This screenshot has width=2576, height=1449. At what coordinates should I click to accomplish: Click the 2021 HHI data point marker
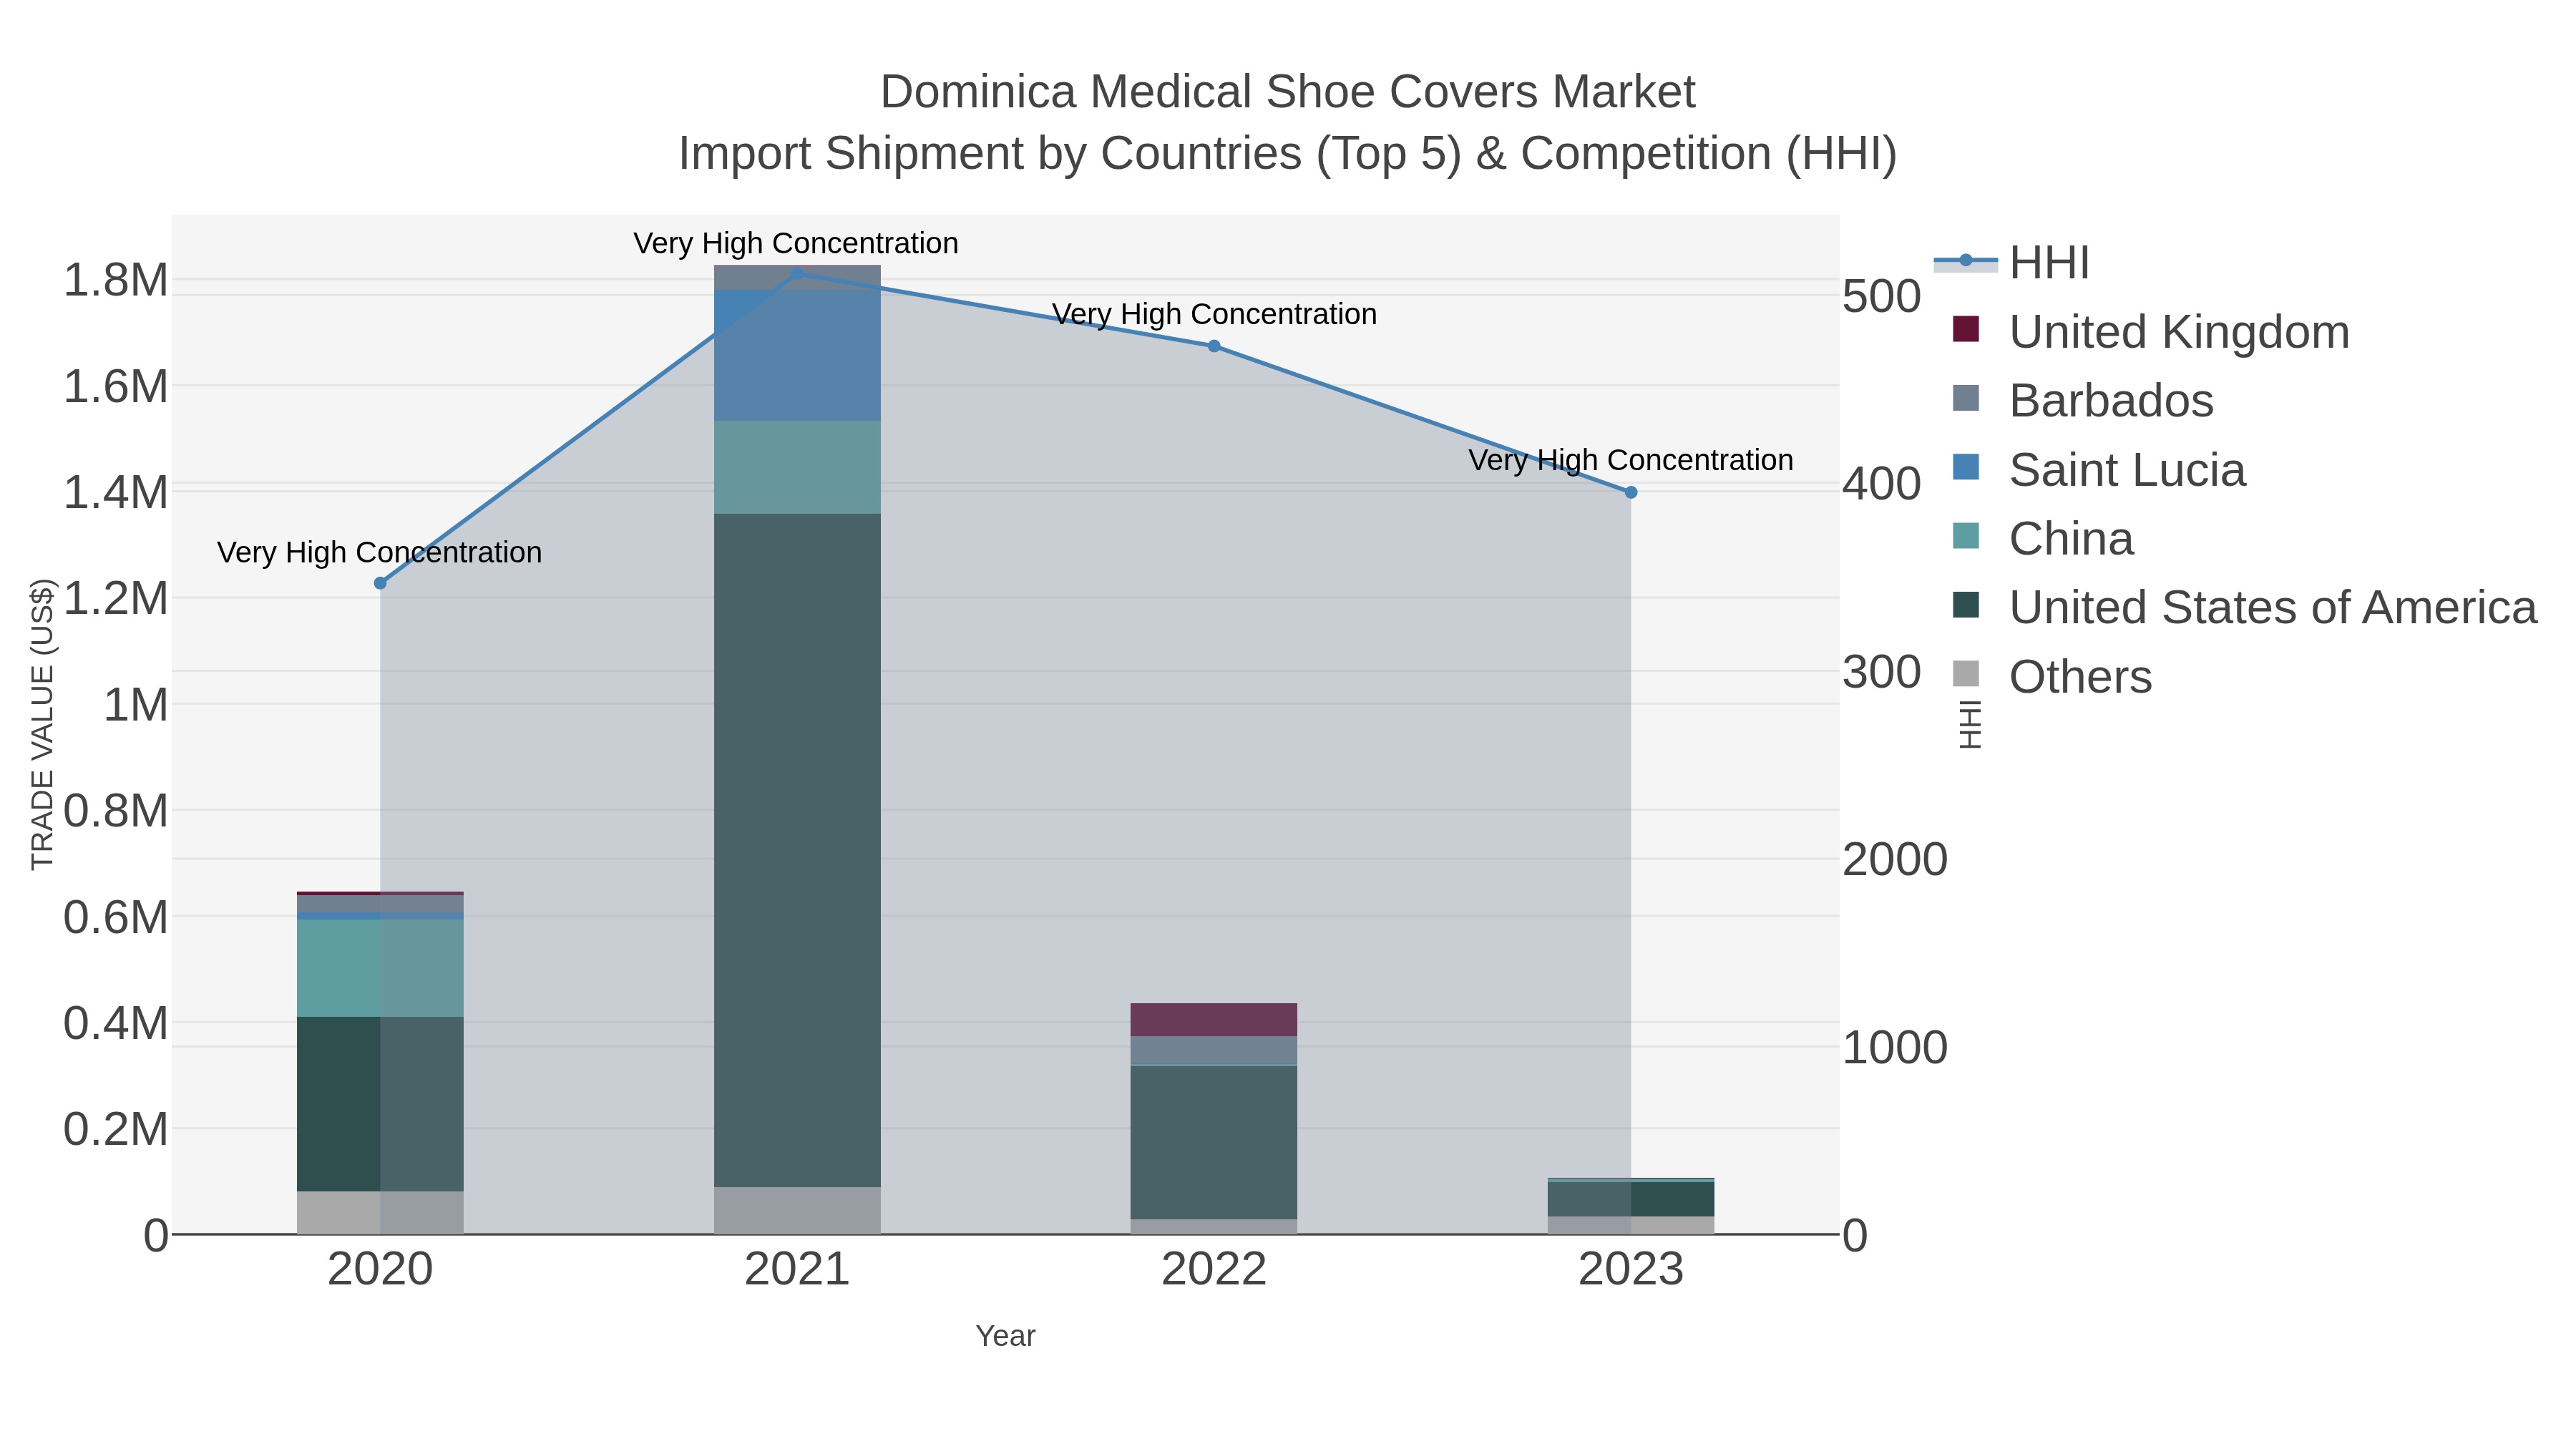click(797, 273)
